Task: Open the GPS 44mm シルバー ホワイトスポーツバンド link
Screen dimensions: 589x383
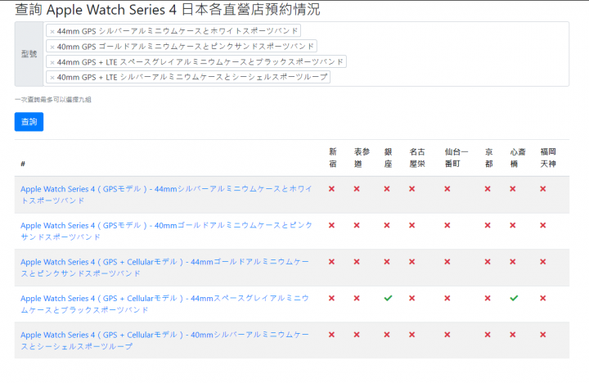Action: [x=166, y=195]
